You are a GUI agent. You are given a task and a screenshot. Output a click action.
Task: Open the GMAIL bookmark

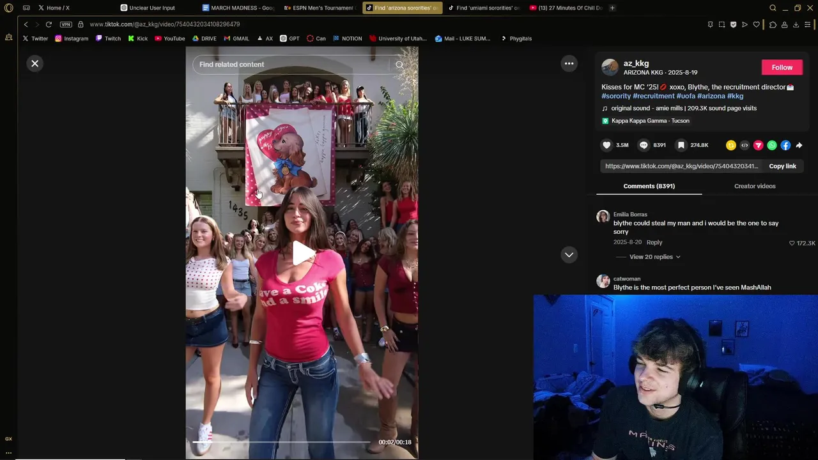click(236, 38)
